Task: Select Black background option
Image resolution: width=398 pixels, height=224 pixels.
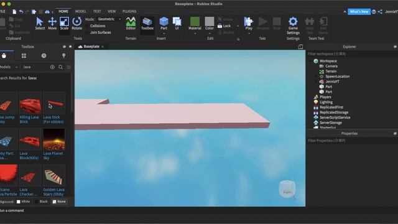Action: (x=41, y=202)
